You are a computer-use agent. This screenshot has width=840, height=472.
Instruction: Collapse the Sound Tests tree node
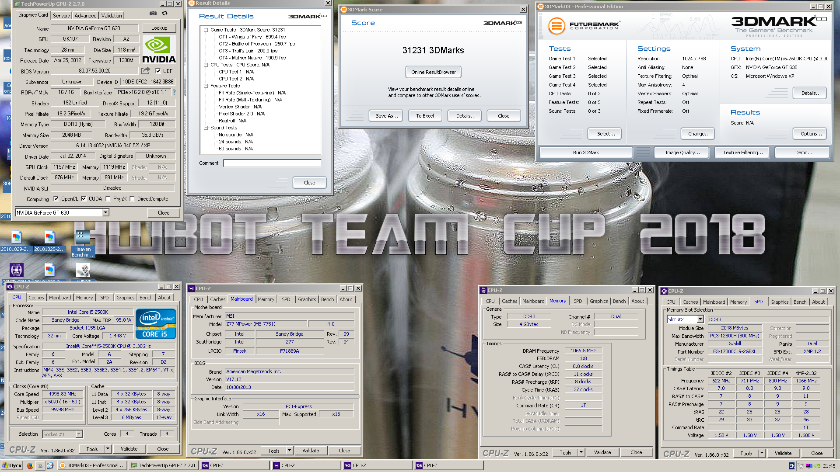coord(206,128)
